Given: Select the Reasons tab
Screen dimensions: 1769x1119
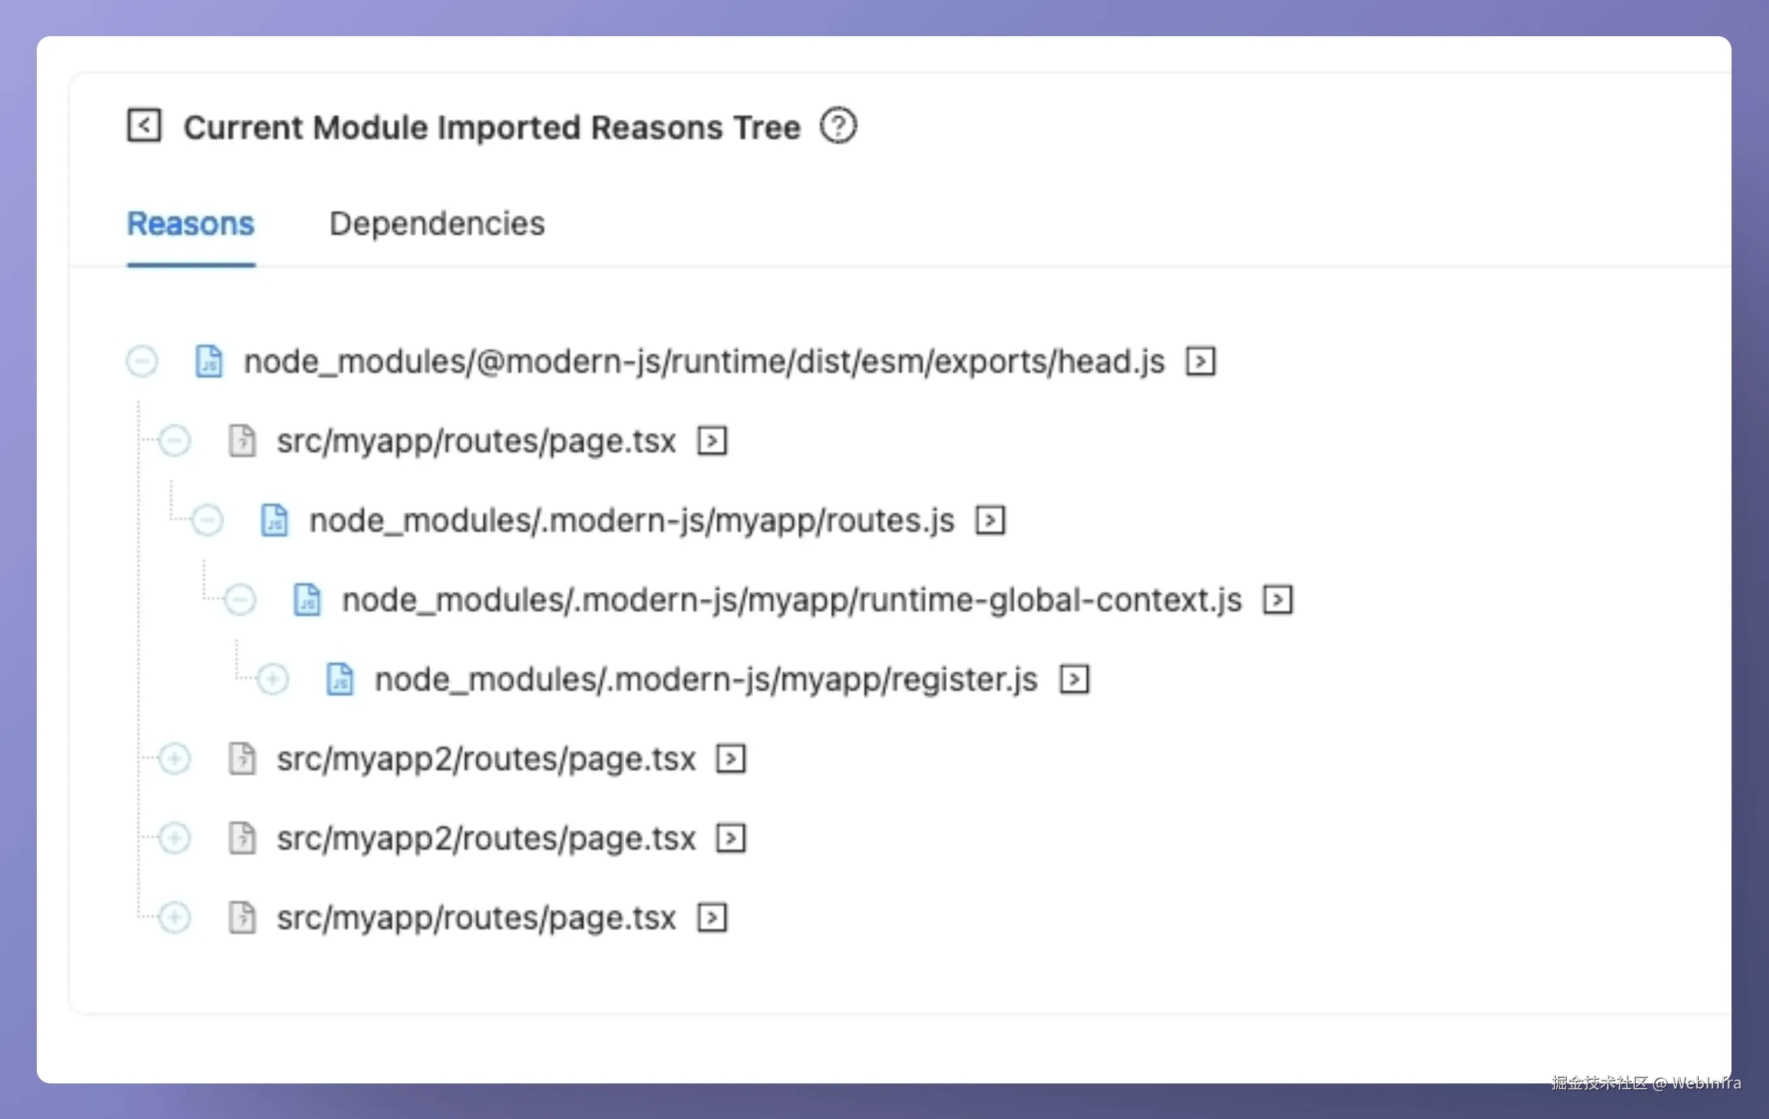Looking at the screenshot, I should coord(190,224).
